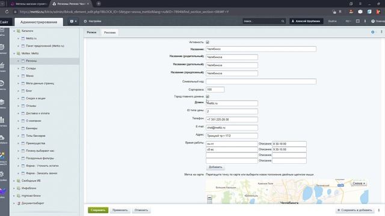
Task: Click the Название input field
Action: click(x=261, y=49)
